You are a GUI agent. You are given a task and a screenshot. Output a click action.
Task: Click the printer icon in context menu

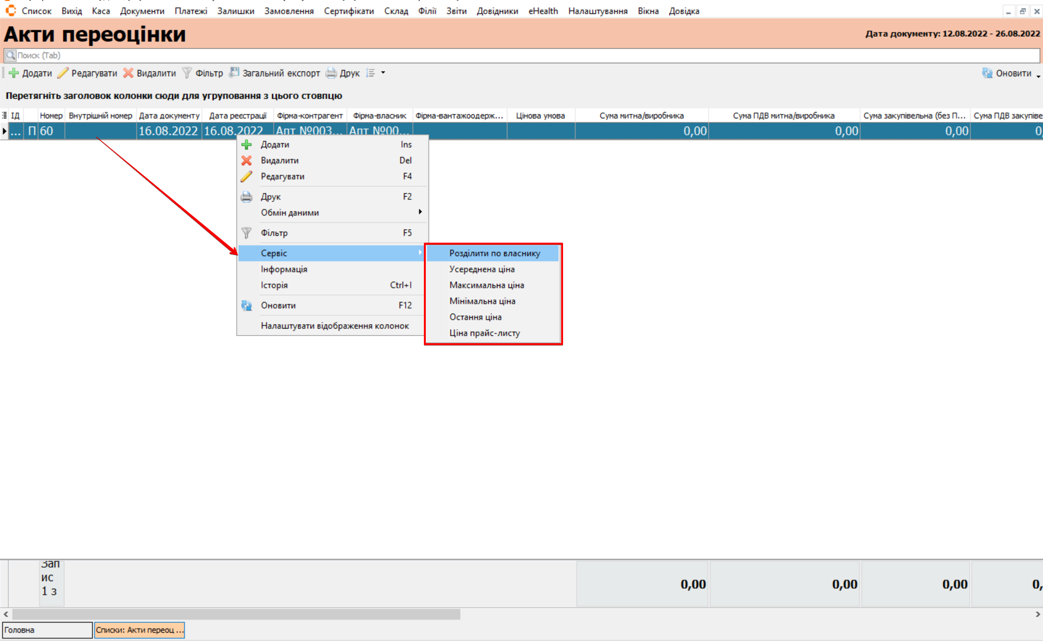246,197
